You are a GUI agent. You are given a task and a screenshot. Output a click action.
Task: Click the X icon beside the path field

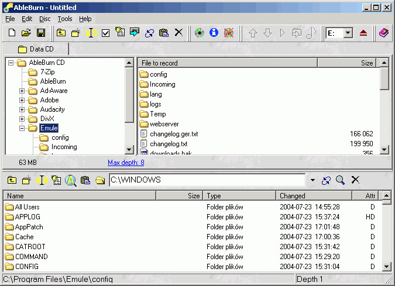(355, 180)
